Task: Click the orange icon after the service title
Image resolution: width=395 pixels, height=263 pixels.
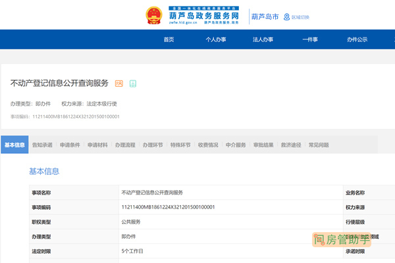Action: (119, 84)
